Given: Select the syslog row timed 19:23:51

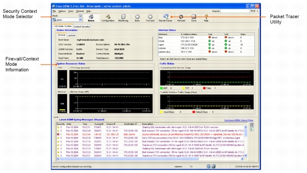Looking at the screenshot, I should click(150, 127).
